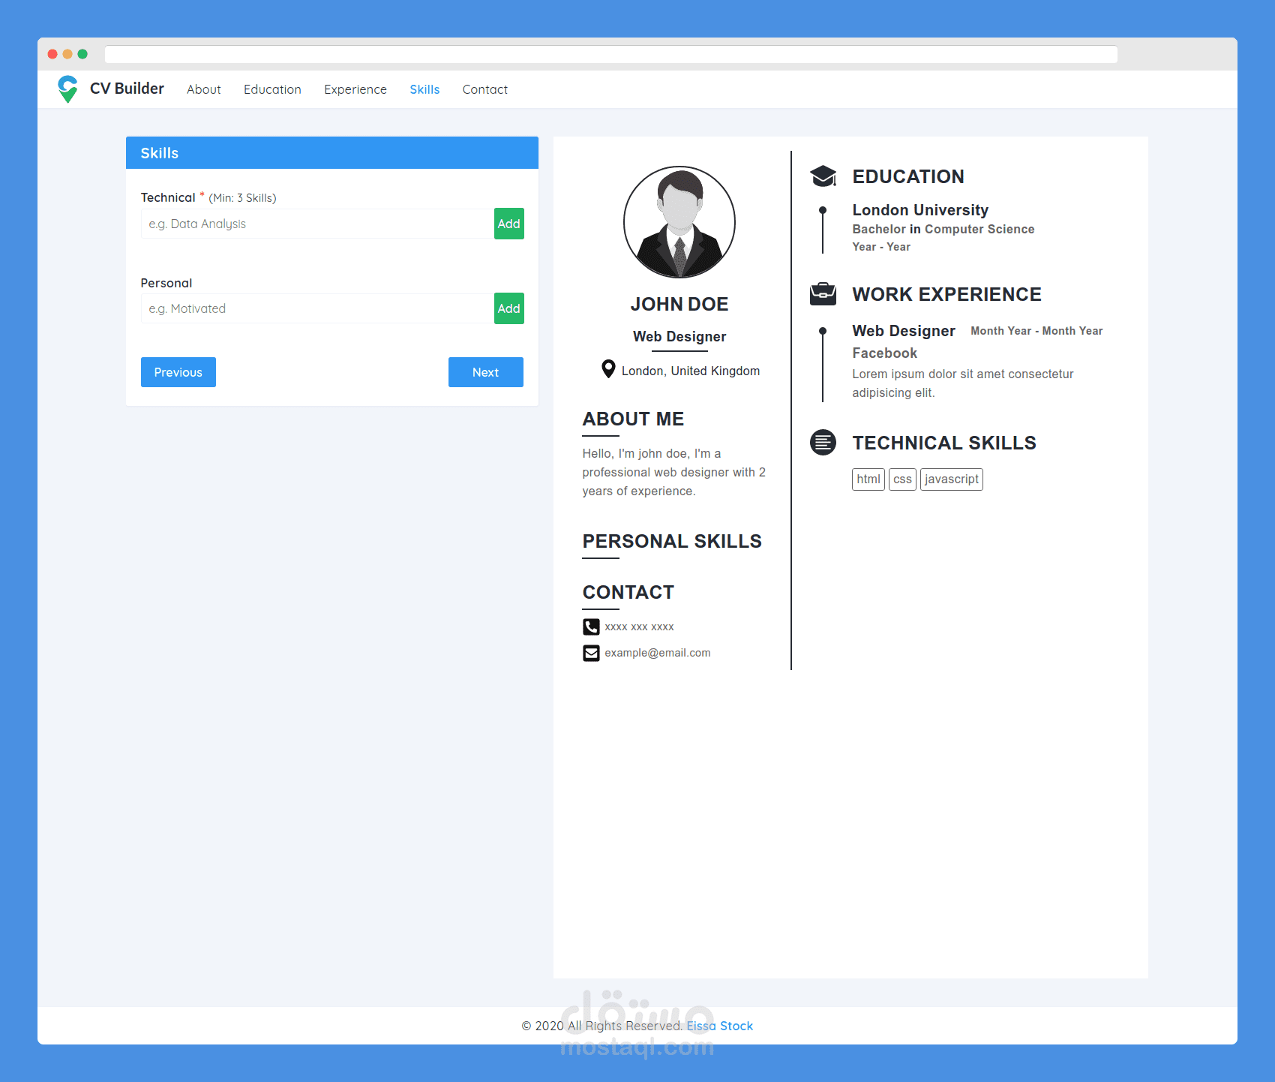This screenshot has height=1082, width=1275.
Task: Open the Eissa Stock footer link
Action: (720, 1026)
